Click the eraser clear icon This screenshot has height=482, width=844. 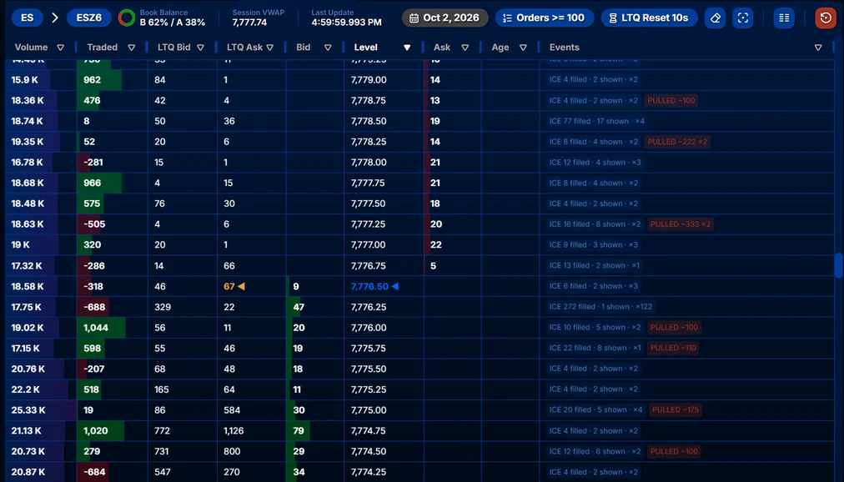tap(715, 18)
